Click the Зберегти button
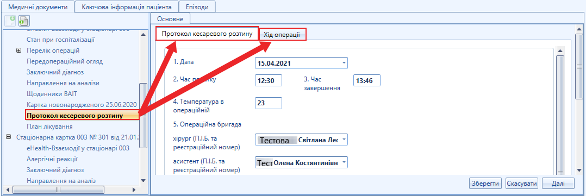Image resolution: width=586 pixels, height=196 pixels. (485, 184)
